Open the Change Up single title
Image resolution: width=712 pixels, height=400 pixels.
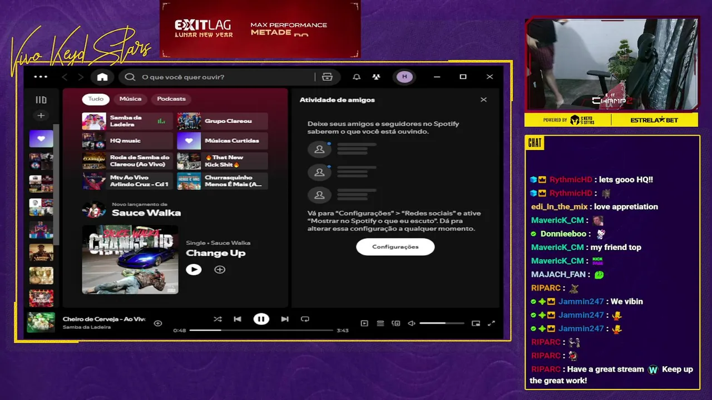(215, 253)
